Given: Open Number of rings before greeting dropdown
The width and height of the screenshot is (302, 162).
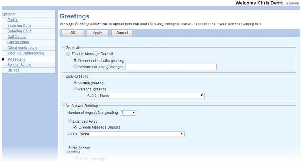Looking at the screenshot, I should (x=128, y=113).
